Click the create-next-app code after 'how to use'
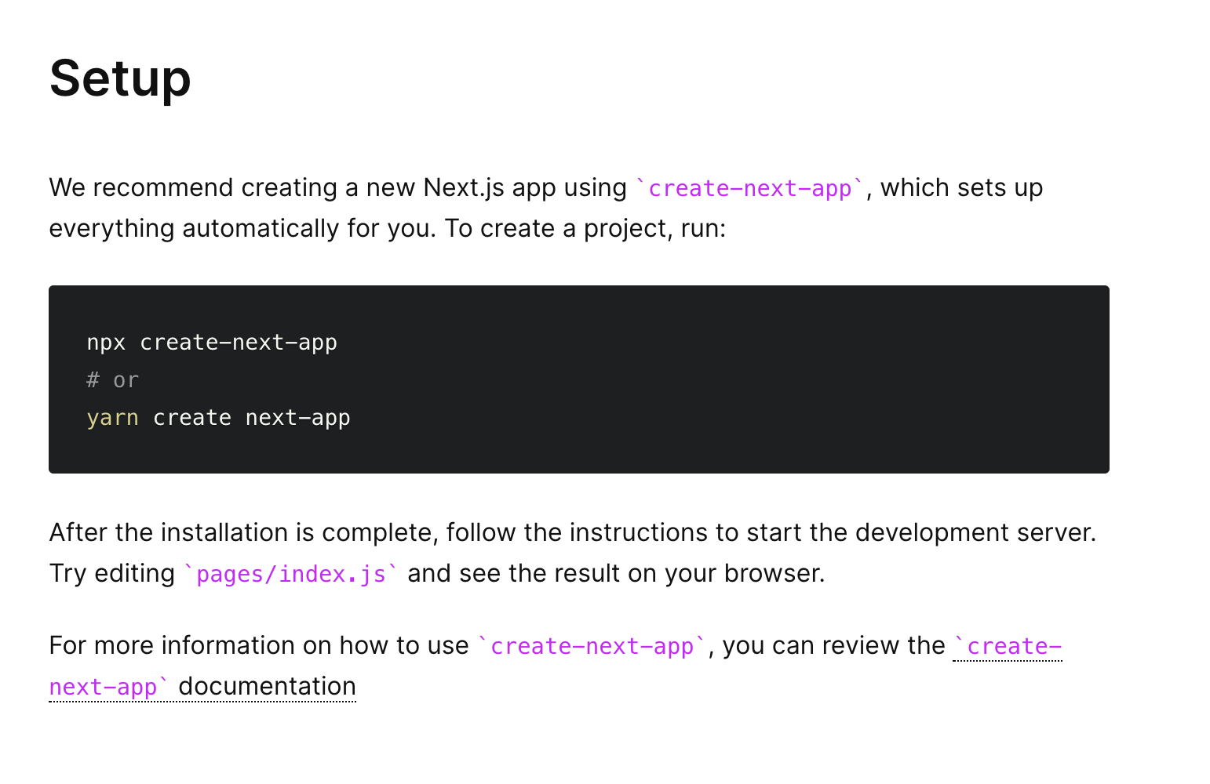The height and width of the screenshot is (784, 1210). tap(592, 646)
